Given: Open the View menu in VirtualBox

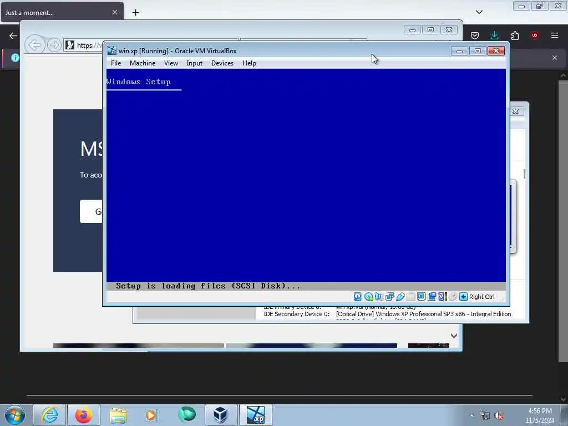Looking at the screenshot, I should click(x=171, y=63).
